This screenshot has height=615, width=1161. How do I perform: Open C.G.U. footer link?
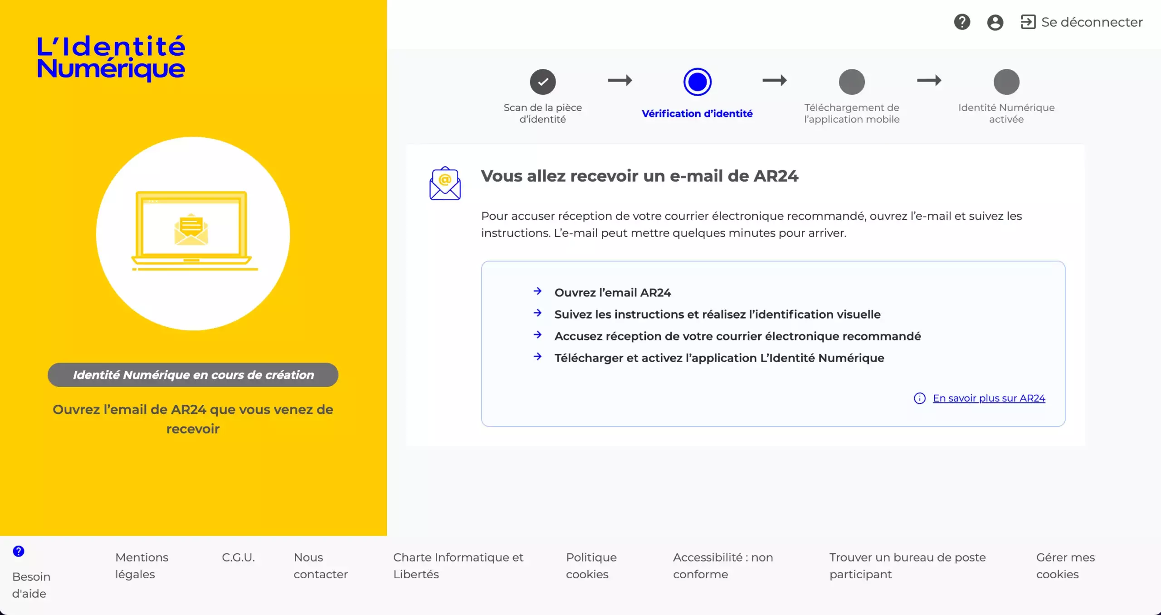click(238, 557)
